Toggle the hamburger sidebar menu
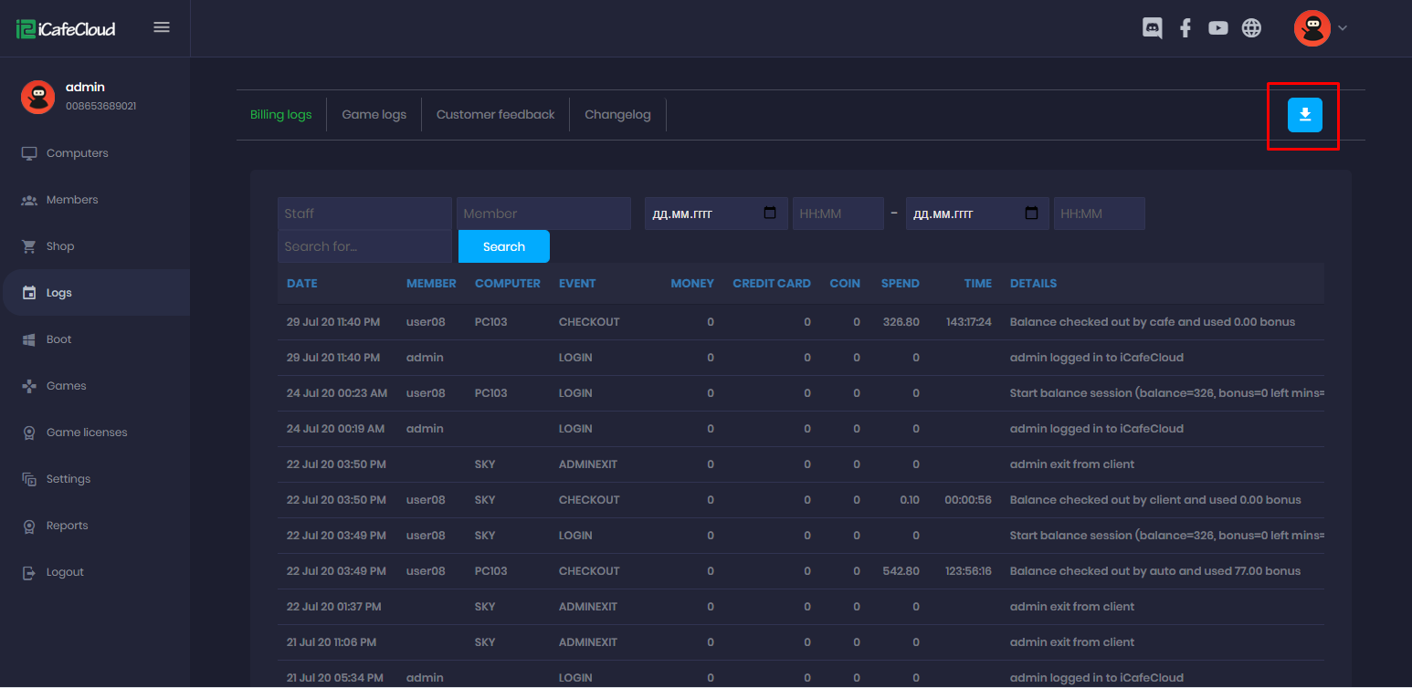 pos(162,27)
